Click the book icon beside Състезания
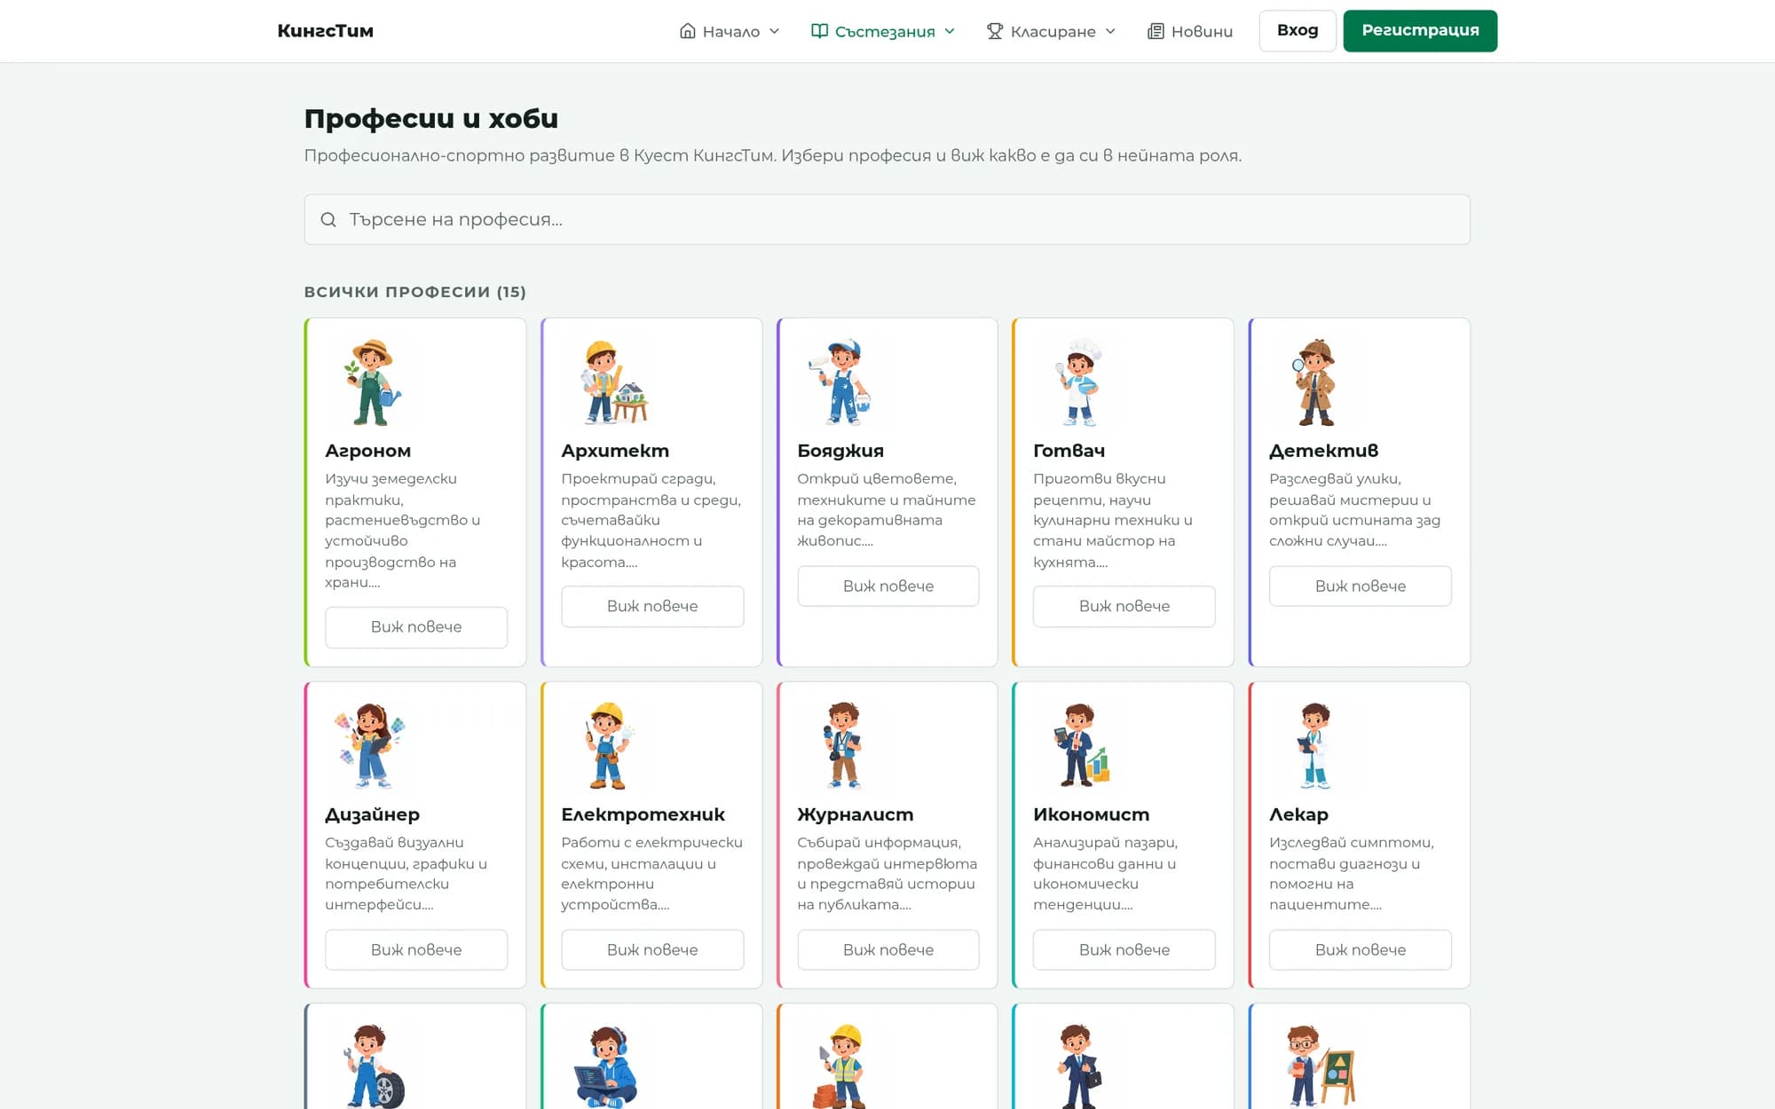Viewport: 1775px width, 1109px height. coord(819,31)
